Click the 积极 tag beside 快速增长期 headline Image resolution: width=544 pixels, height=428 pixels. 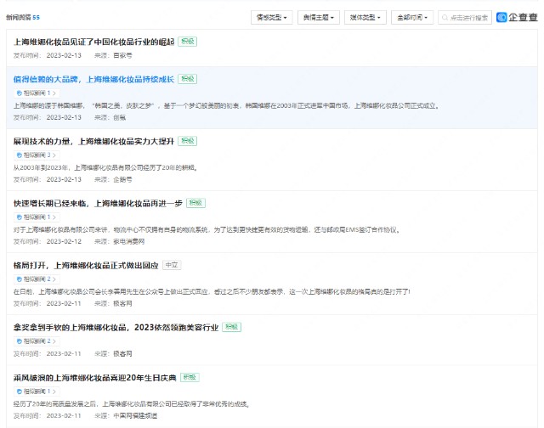pyautogui.click(x=196, y=203)
